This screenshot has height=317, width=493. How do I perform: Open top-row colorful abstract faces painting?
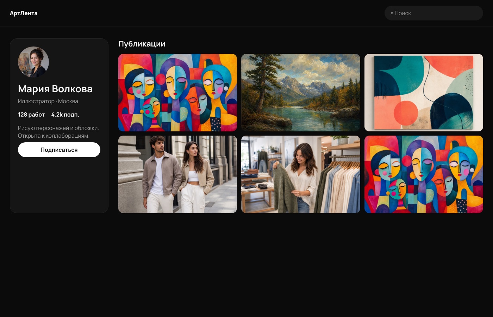[x=177, y=93]
